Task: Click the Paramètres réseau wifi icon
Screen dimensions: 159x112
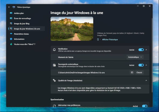Action: click(x=11, y=34)
